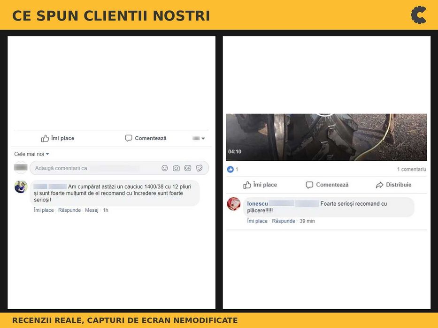The image size is (438, 328).
Task: Open the 1 comentariu link
Action: click(412, 169)
